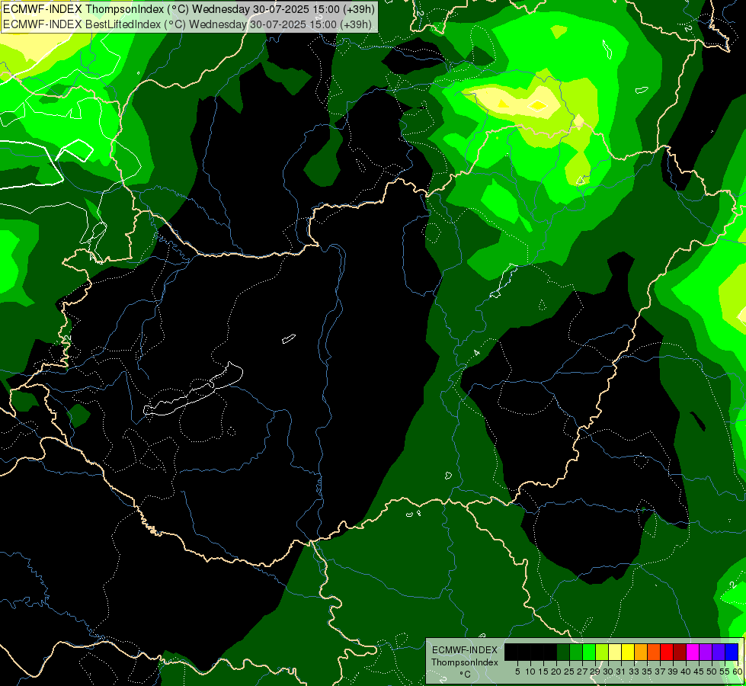
Task: Click the BestLiftedIndex title line at top
Action: coord(187,24)
